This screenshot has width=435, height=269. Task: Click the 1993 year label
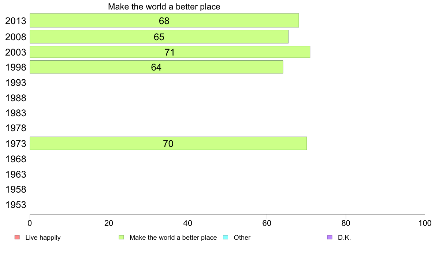pos(15,83)
